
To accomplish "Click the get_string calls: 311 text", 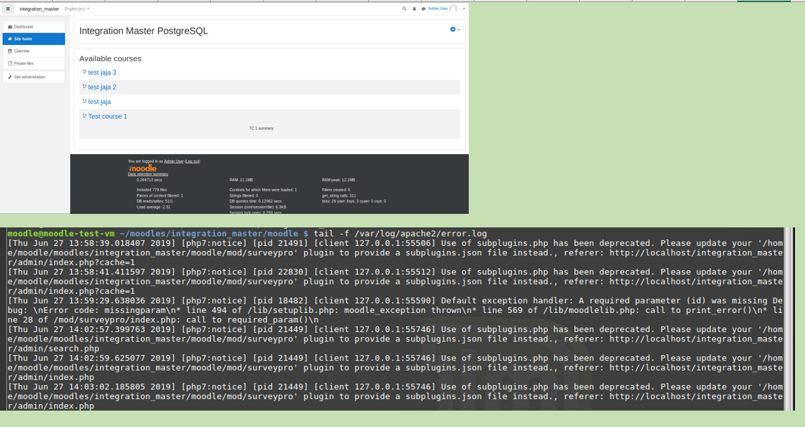I will [339, 195].
